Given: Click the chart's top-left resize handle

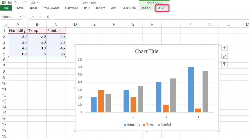Looking at the screenshot, I should click(75, 45).
